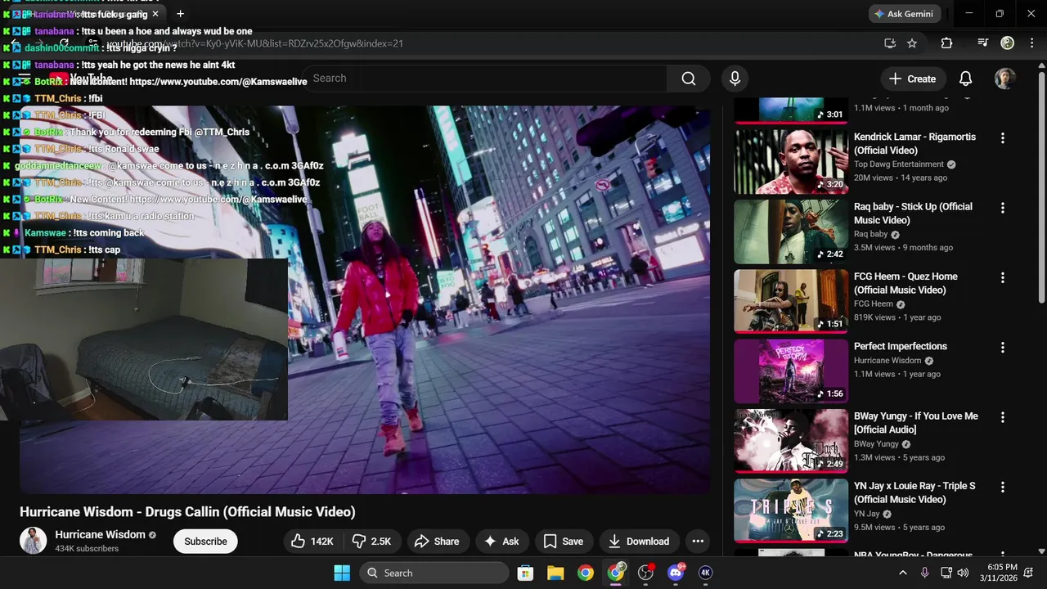Viewport: 1047px width, 589px height.
Task: Open options for BWay Yungy video
Action: pyautogui.click(x=1003, y=417)
